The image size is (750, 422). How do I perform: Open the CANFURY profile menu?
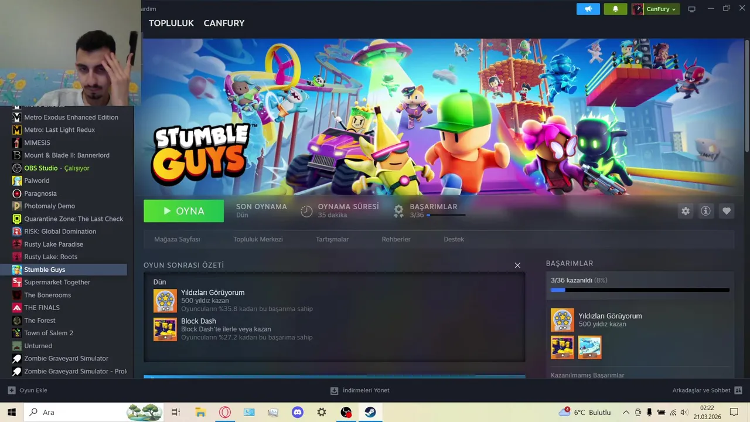click(x=224, y=23)
